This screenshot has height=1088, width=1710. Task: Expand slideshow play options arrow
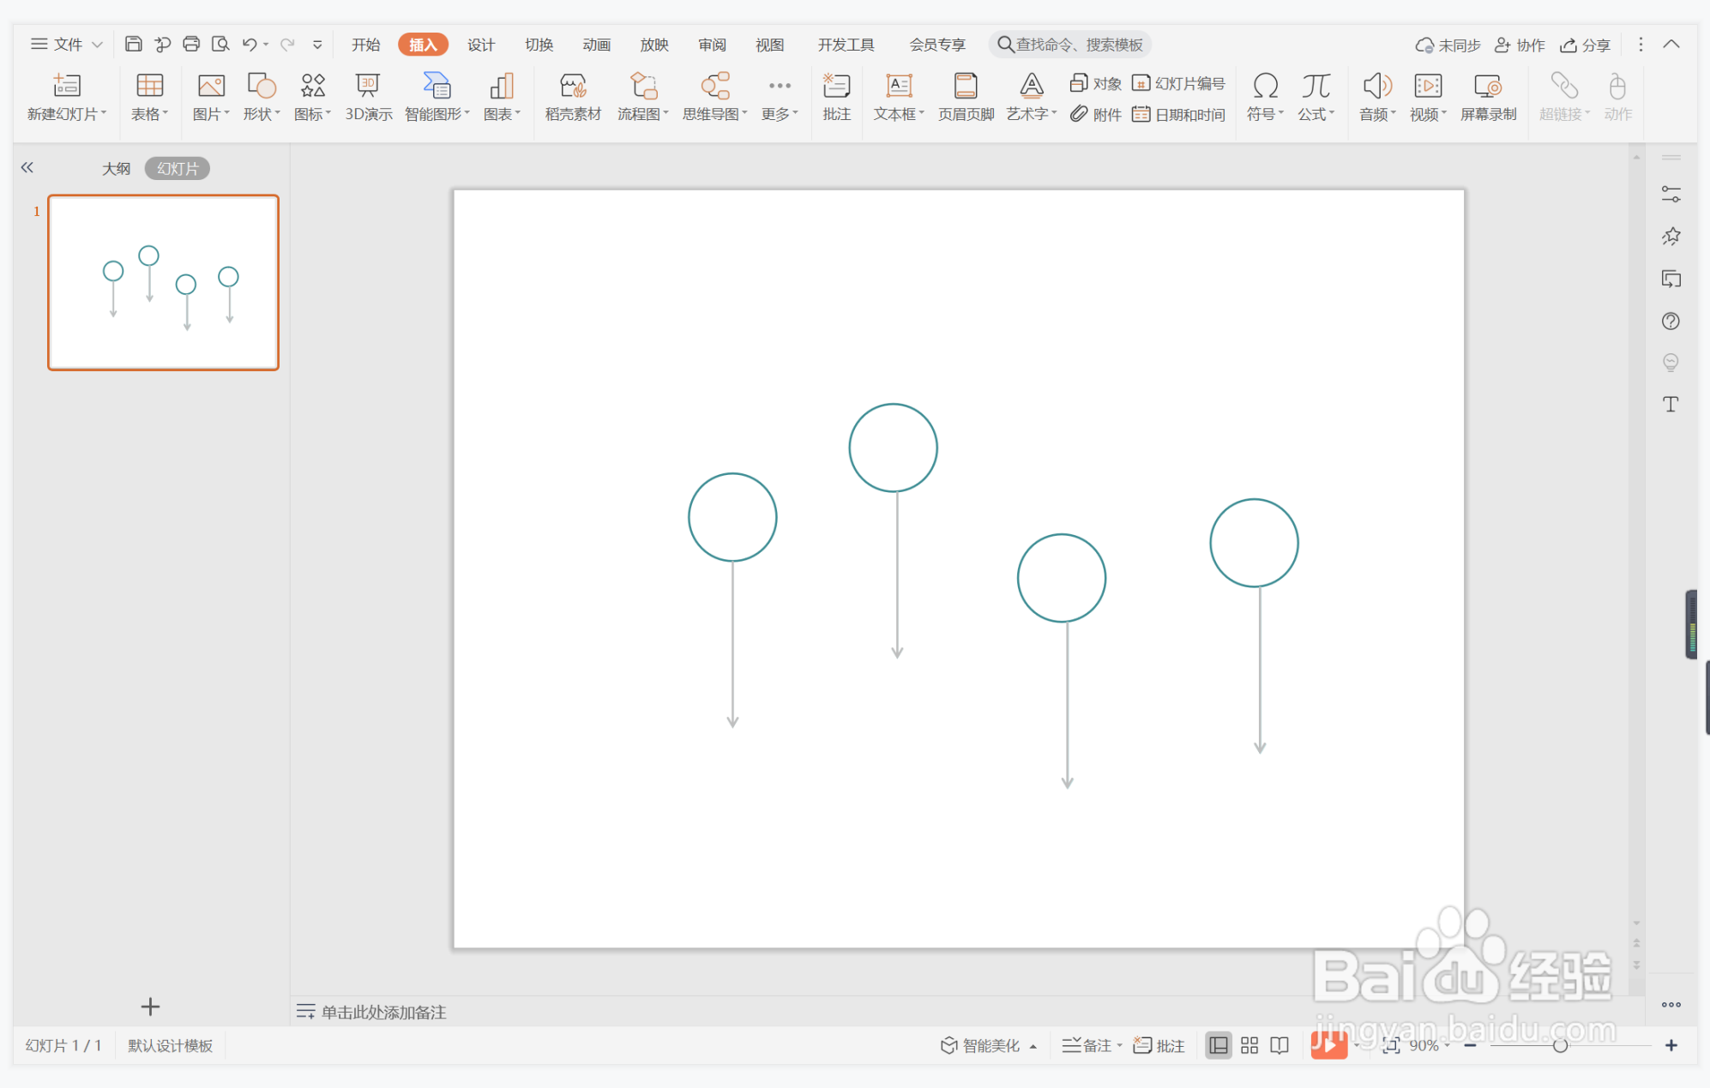1356,1045
